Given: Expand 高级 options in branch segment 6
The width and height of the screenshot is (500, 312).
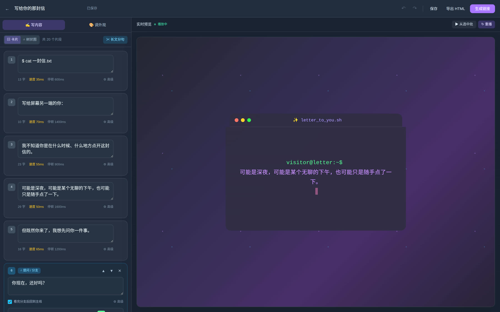Looking at the screenshot, I should pyautogui.click(x=118, y=301).
